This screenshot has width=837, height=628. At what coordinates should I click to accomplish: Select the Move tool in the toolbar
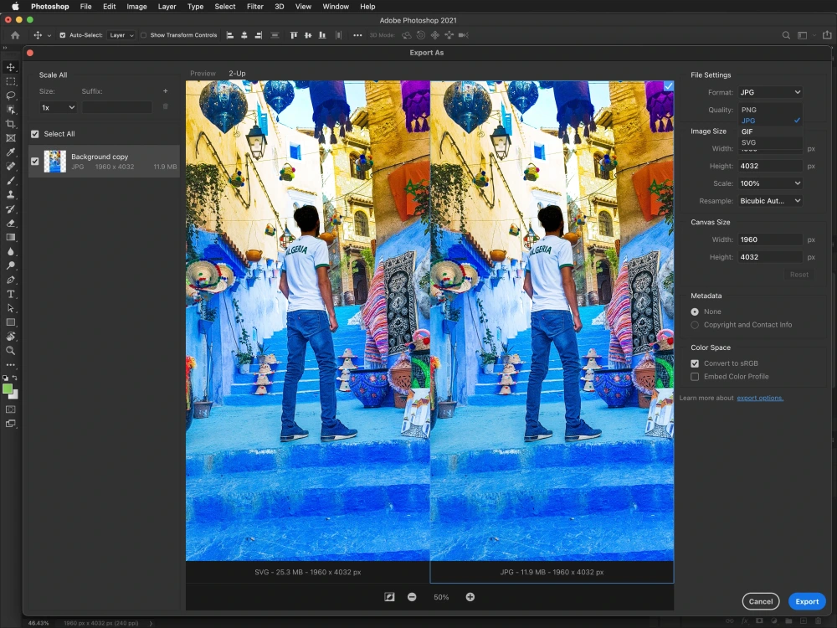click(x=11, y=67)
